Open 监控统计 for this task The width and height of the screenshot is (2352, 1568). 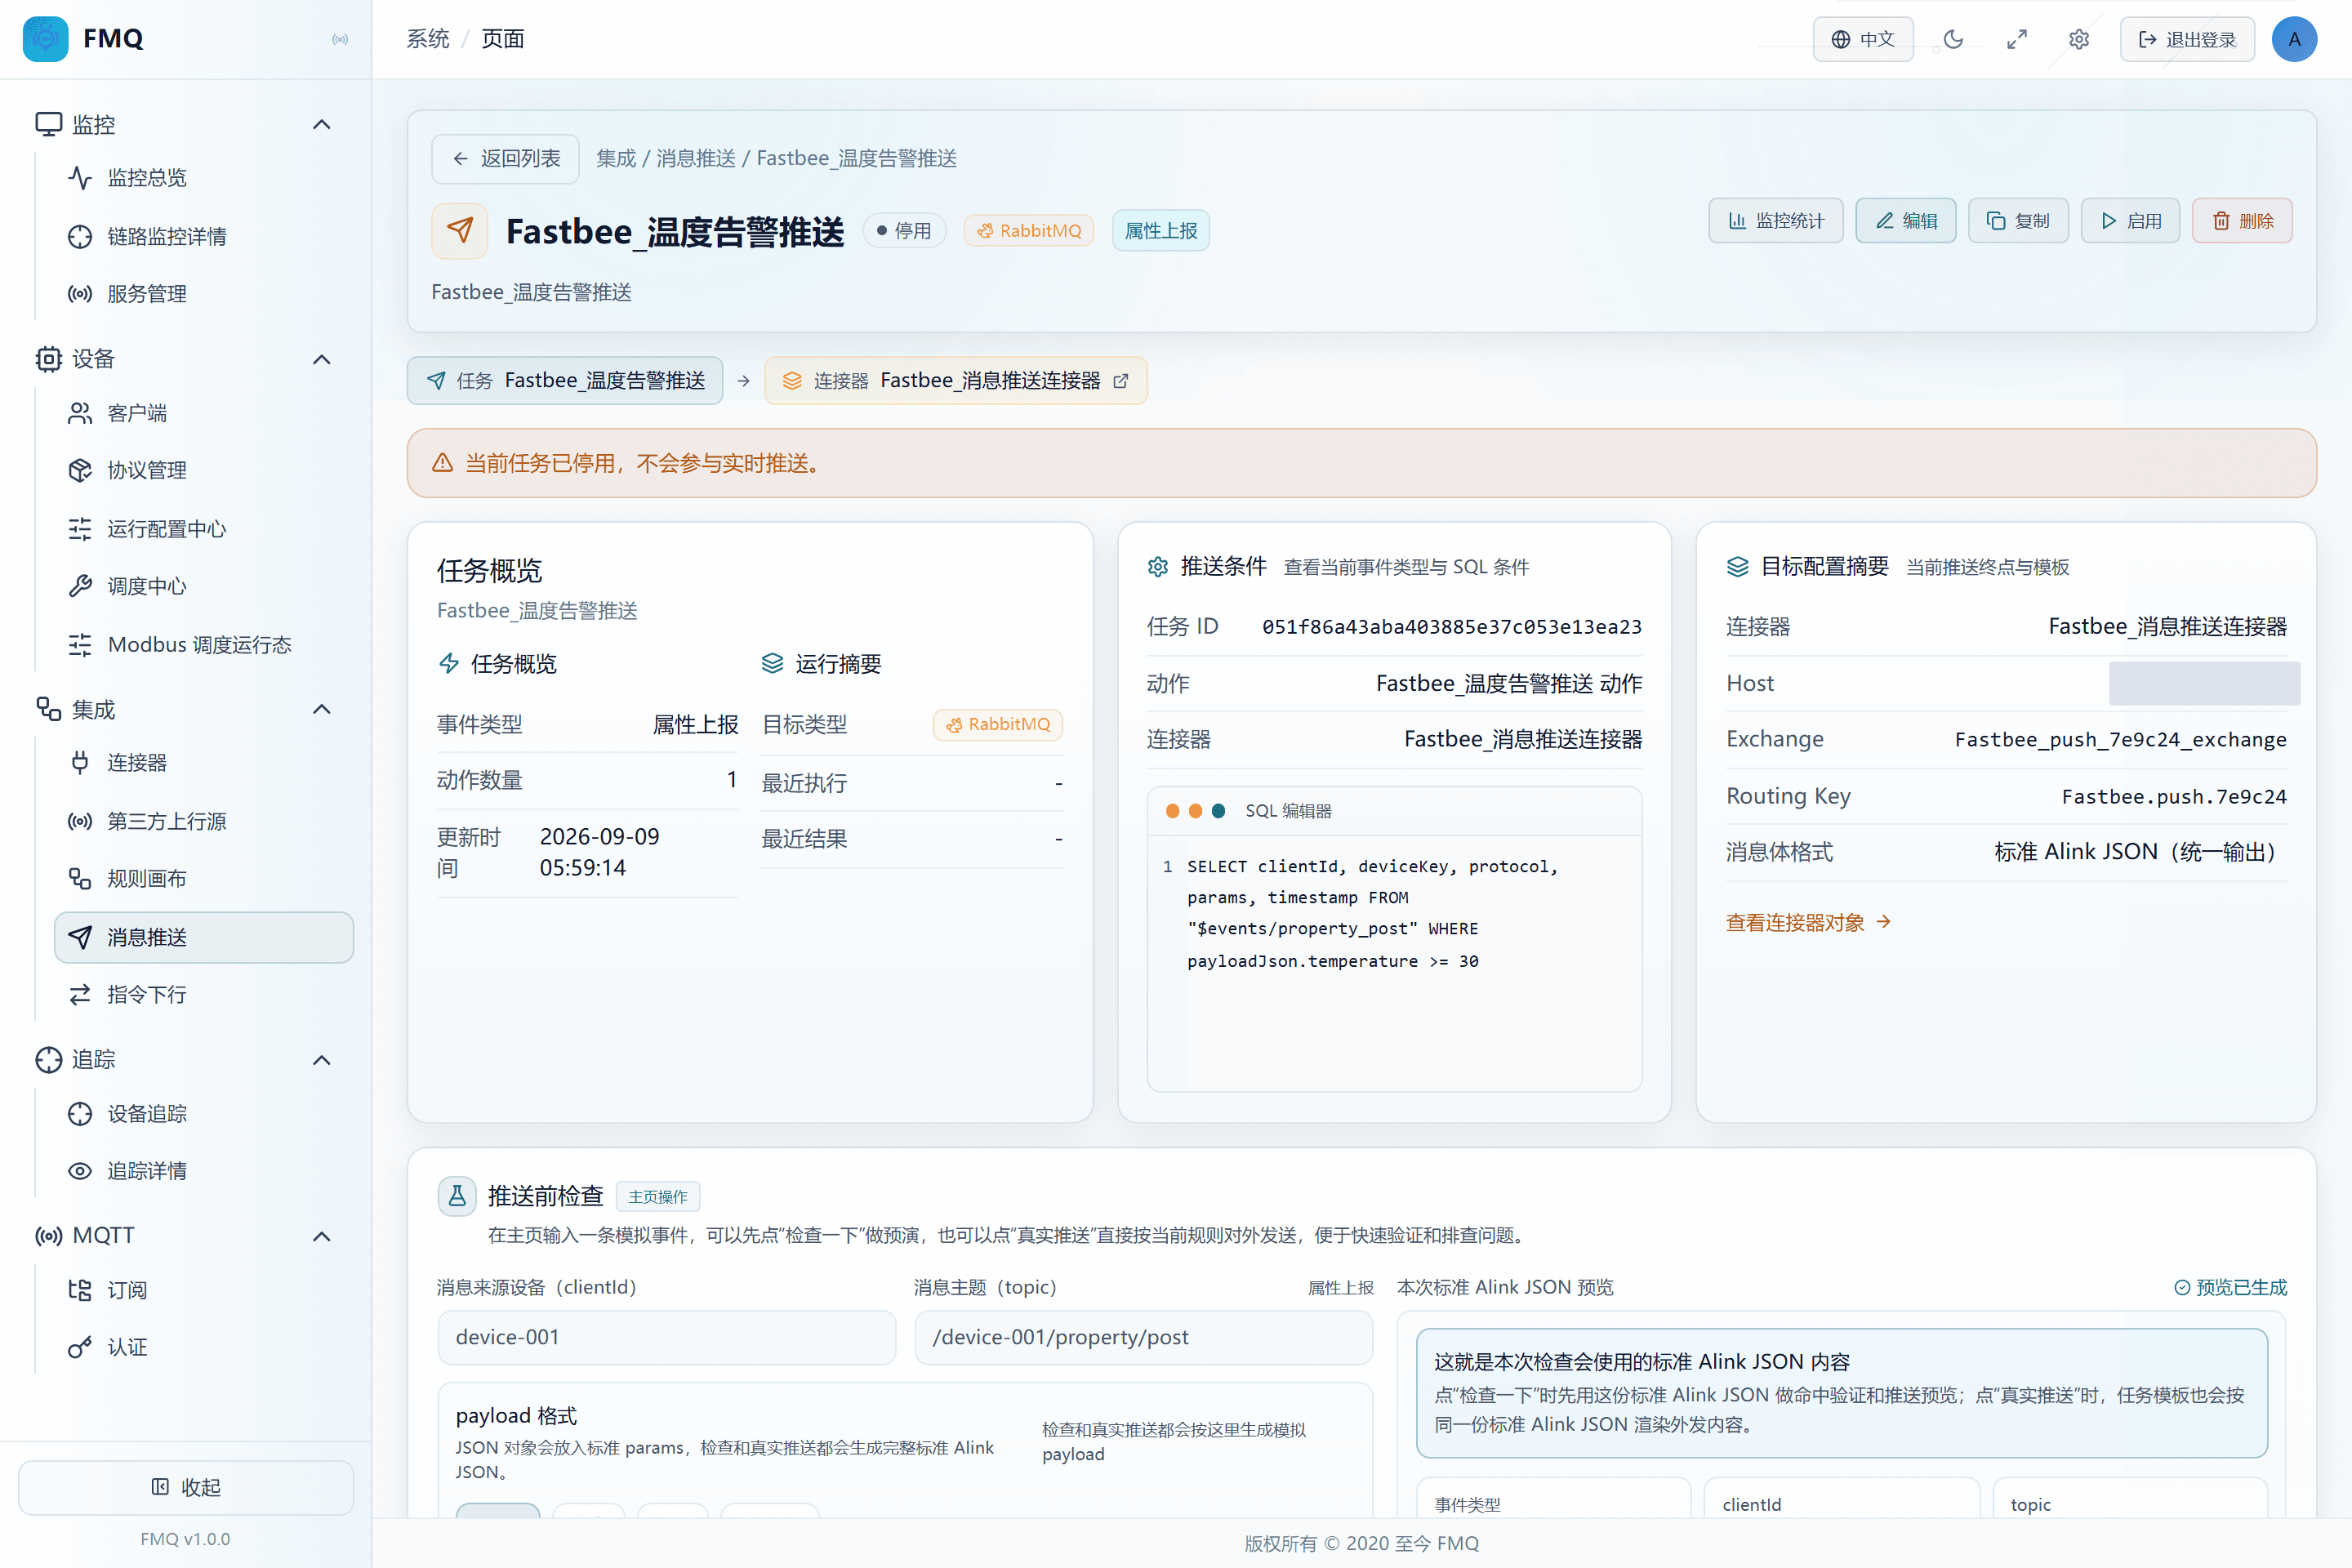(x=1776, y=221)
